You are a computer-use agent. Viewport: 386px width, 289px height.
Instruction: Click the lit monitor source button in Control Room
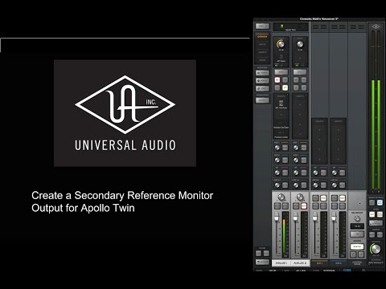357,246
